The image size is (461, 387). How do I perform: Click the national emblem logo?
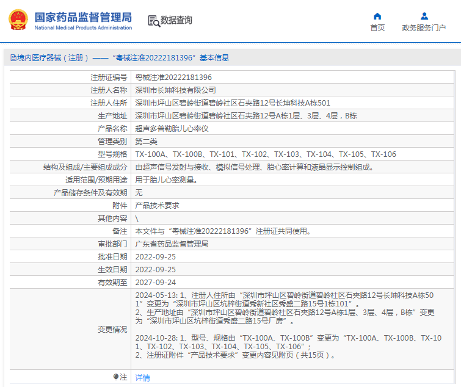pos(18,20)
